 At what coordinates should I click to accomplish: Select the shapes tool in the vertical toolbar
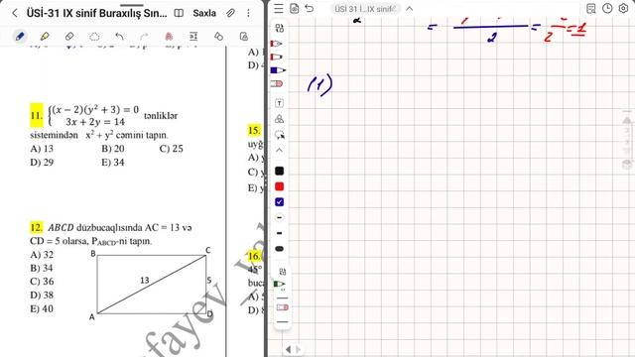point(280,119)
